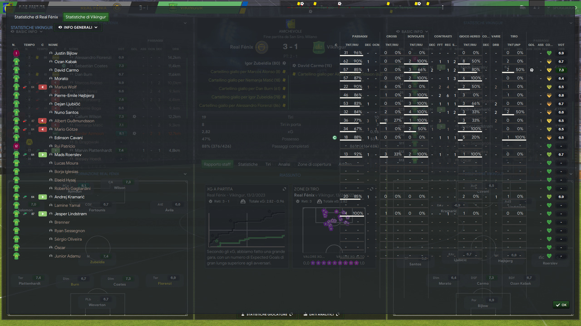Switch to Statistiche di Real Fénix tab

click(36, 17)
